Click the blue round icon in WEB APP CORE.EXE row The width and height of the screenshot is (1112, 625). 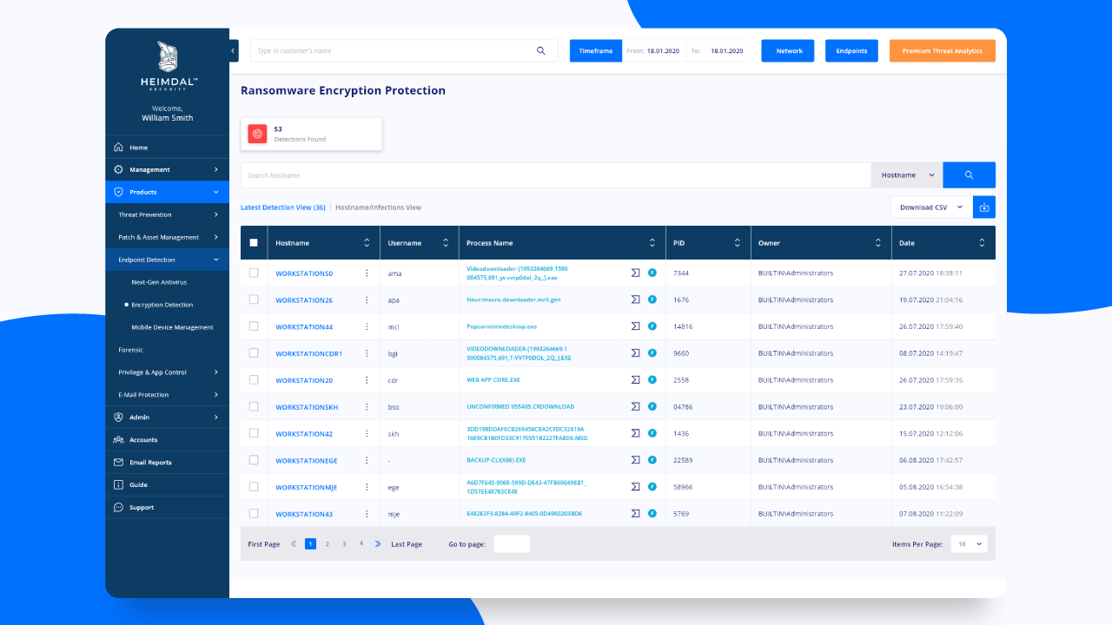click(652, 380)
